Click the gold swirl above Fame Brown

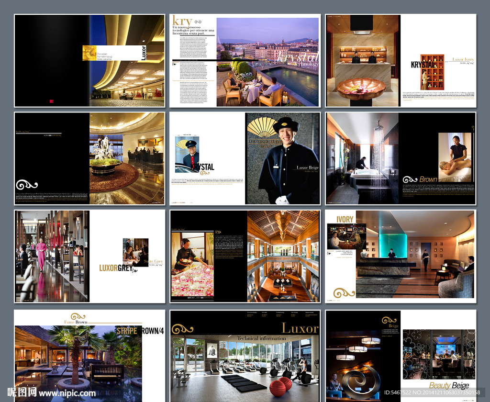click(x=78, y=316)
